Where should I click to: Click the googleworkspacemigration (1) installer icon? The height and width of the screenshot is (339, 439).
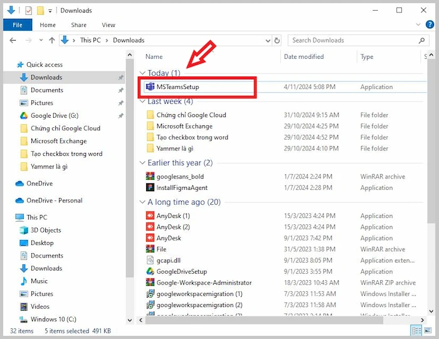(x=150, y=294)
